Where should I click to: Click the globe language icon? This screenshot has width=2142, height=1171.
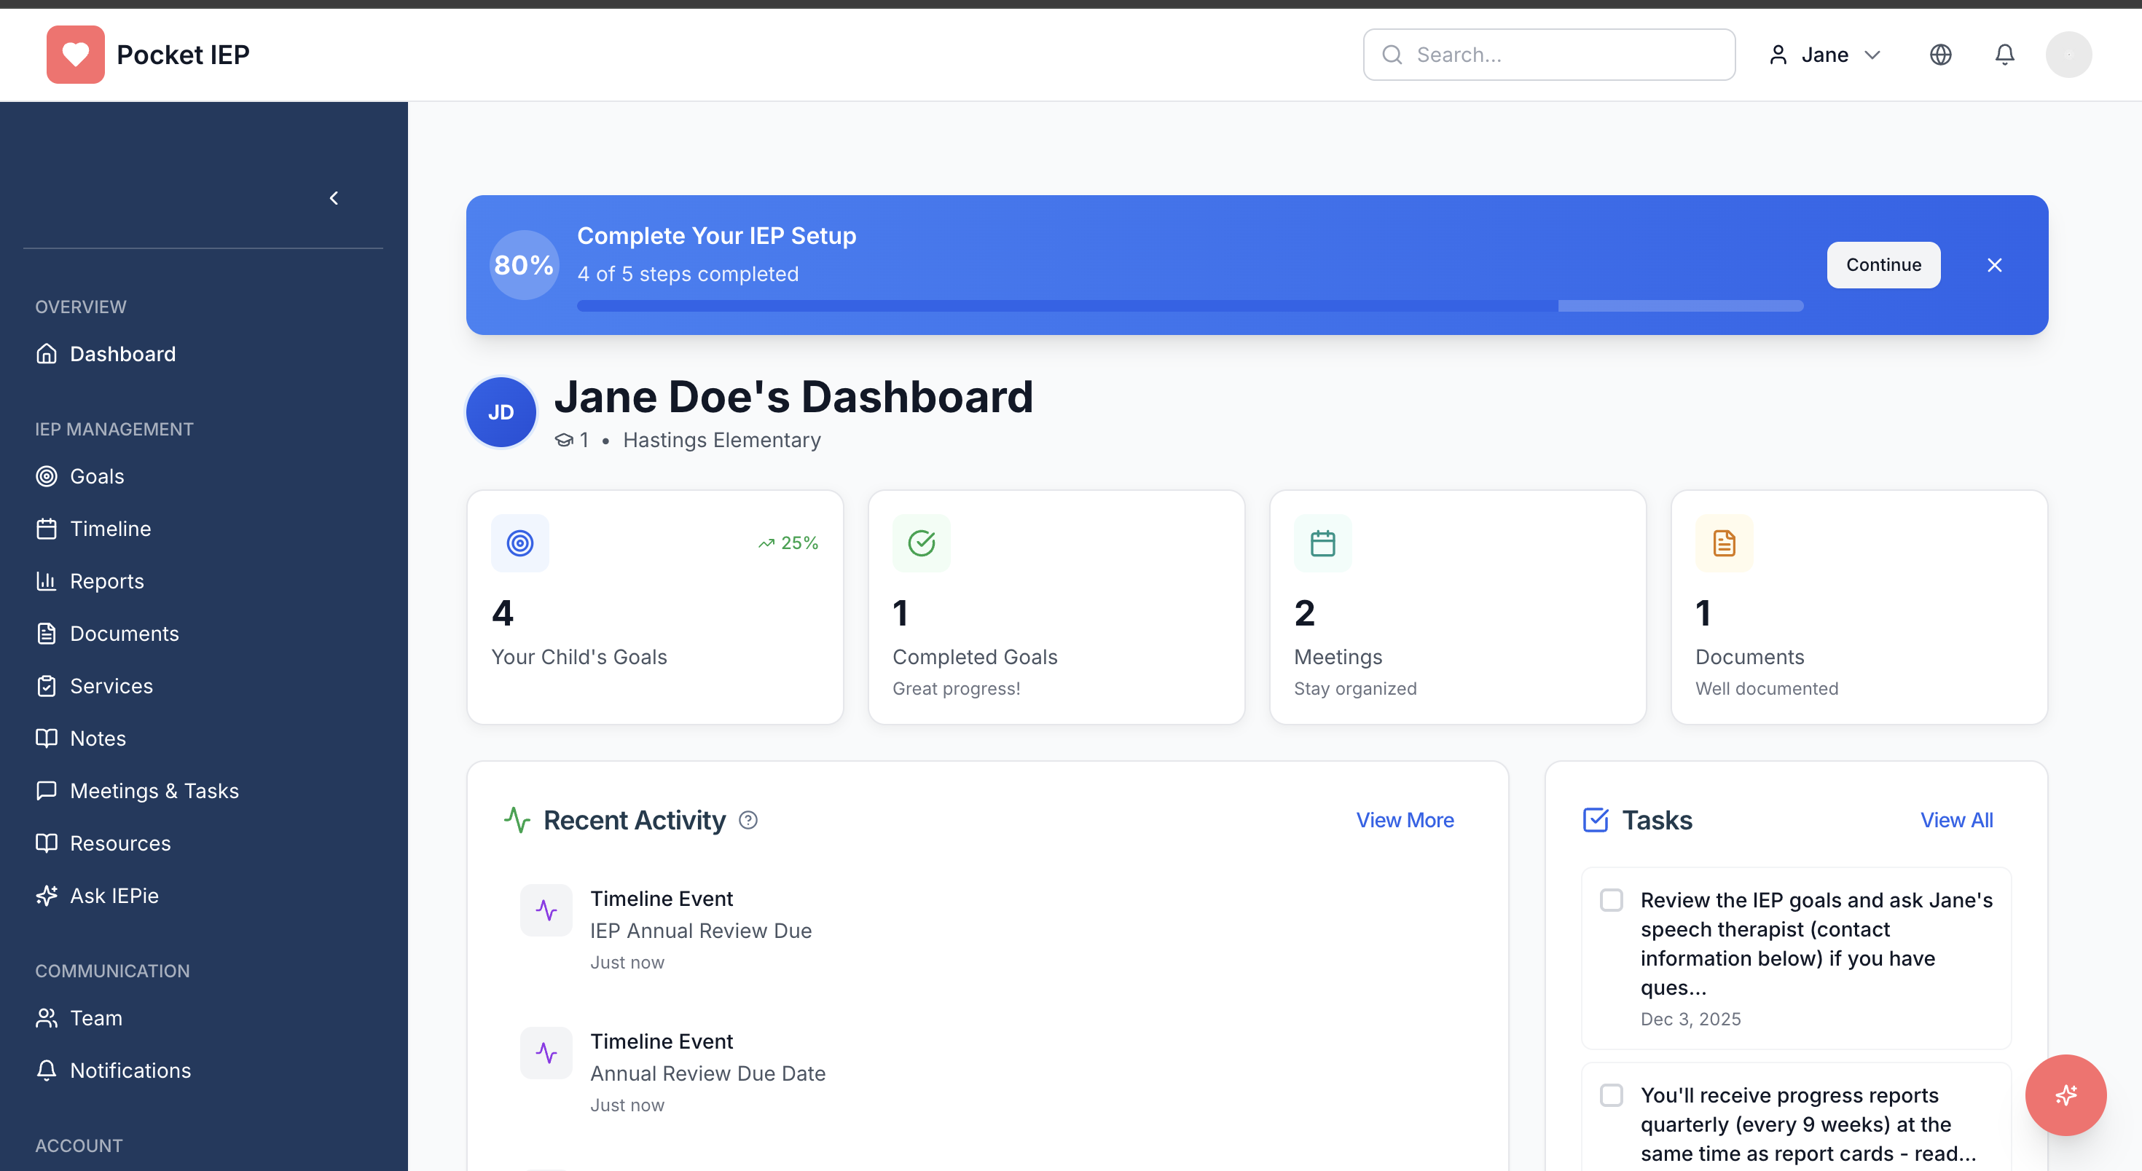tap(1940, 55)
